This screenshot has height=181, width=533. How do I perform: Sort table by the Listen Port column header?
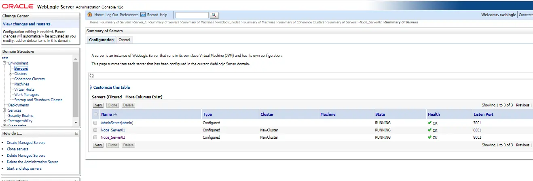pyautogui.click(x=483, y=114)
